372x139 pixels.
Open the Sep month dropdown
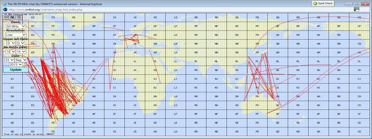[21, 60]
